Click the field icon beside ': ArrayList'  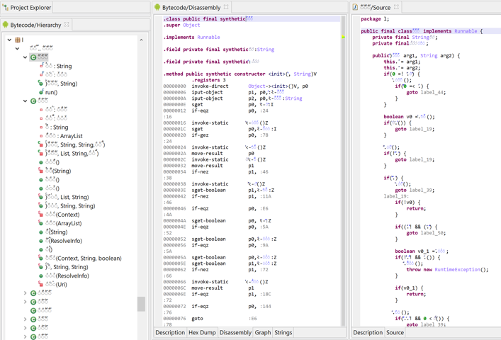pos(41,136)
